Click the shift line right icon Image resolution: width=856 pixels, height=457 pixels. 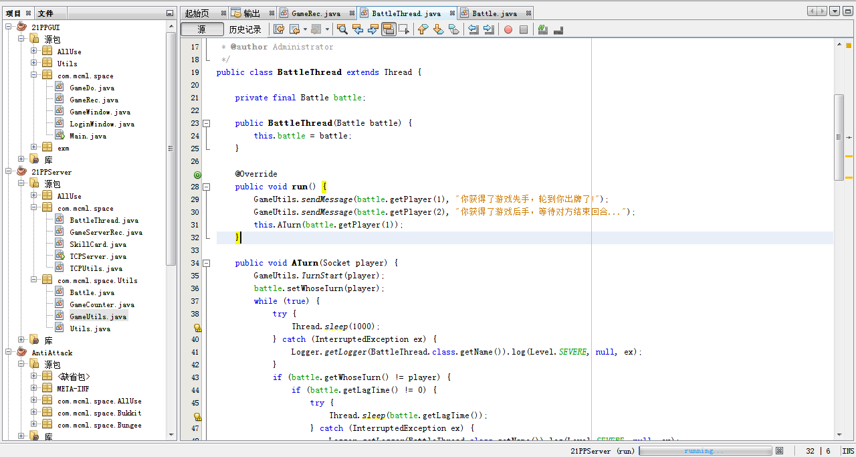coord(489,29)
